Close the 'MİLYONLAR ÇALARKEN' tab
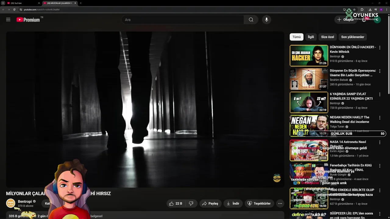Viewport: 390px width, 219px height. point(75,3)
